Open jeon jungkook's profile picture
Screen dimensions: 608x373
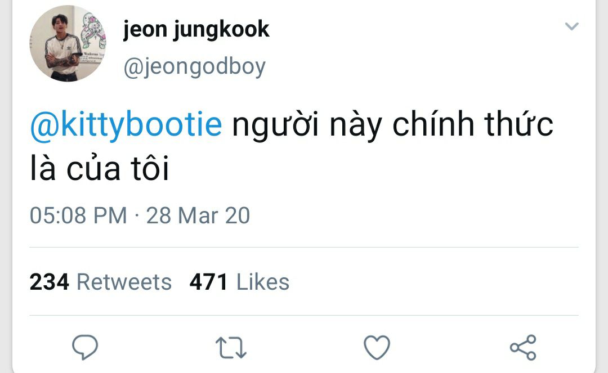coord(68,43)
